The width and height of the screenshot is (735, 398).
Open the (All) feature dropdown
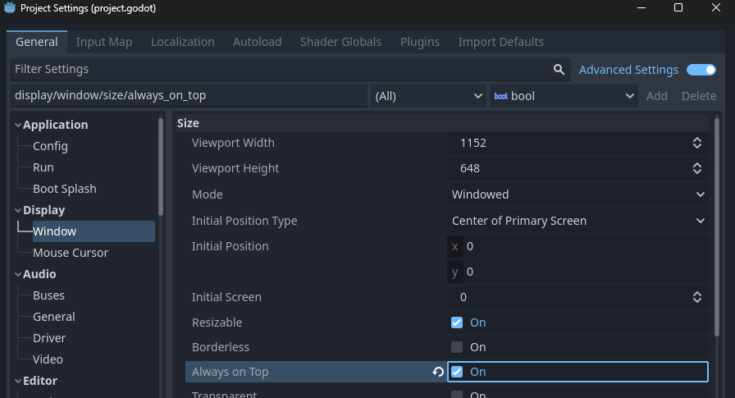coord(428,96)
